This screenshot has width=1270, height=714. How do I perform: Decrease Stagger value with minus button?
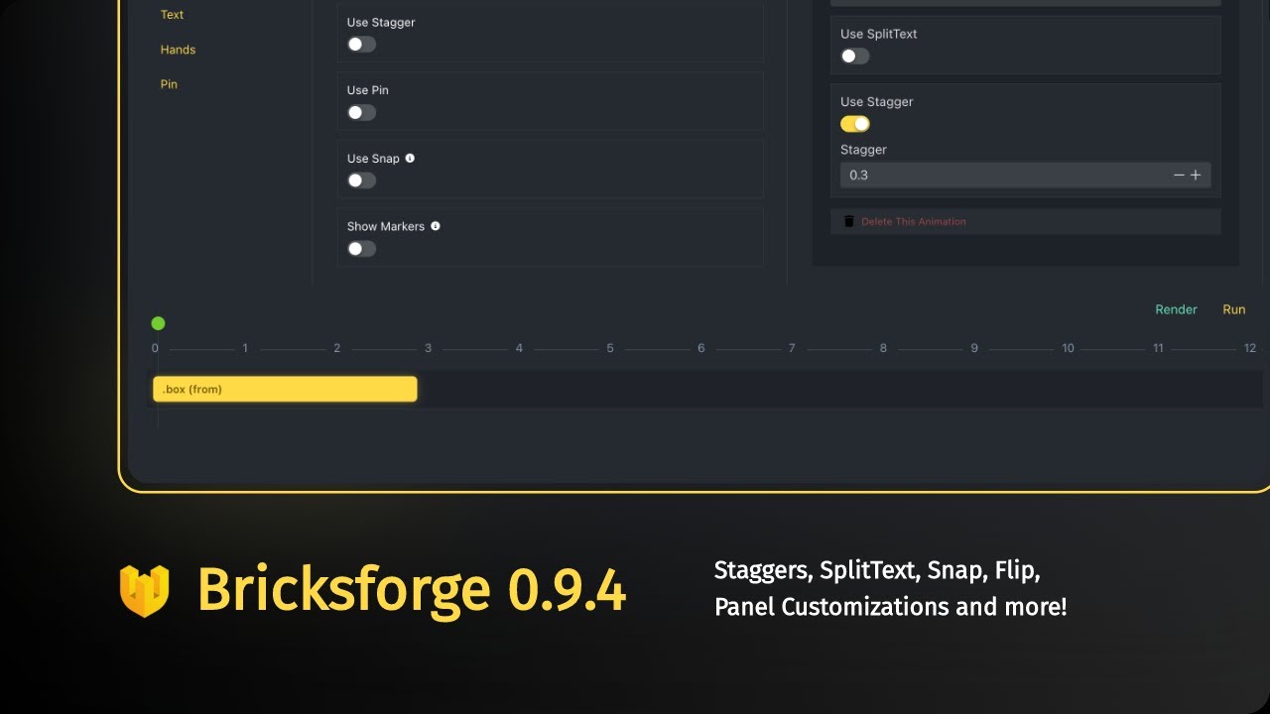click(x=1179, y=175)
